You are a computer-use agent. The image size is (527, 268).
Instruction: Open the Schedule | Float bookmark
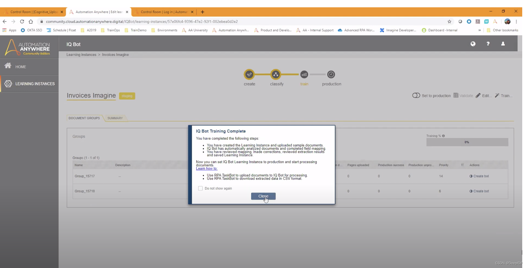click(61, 30)
